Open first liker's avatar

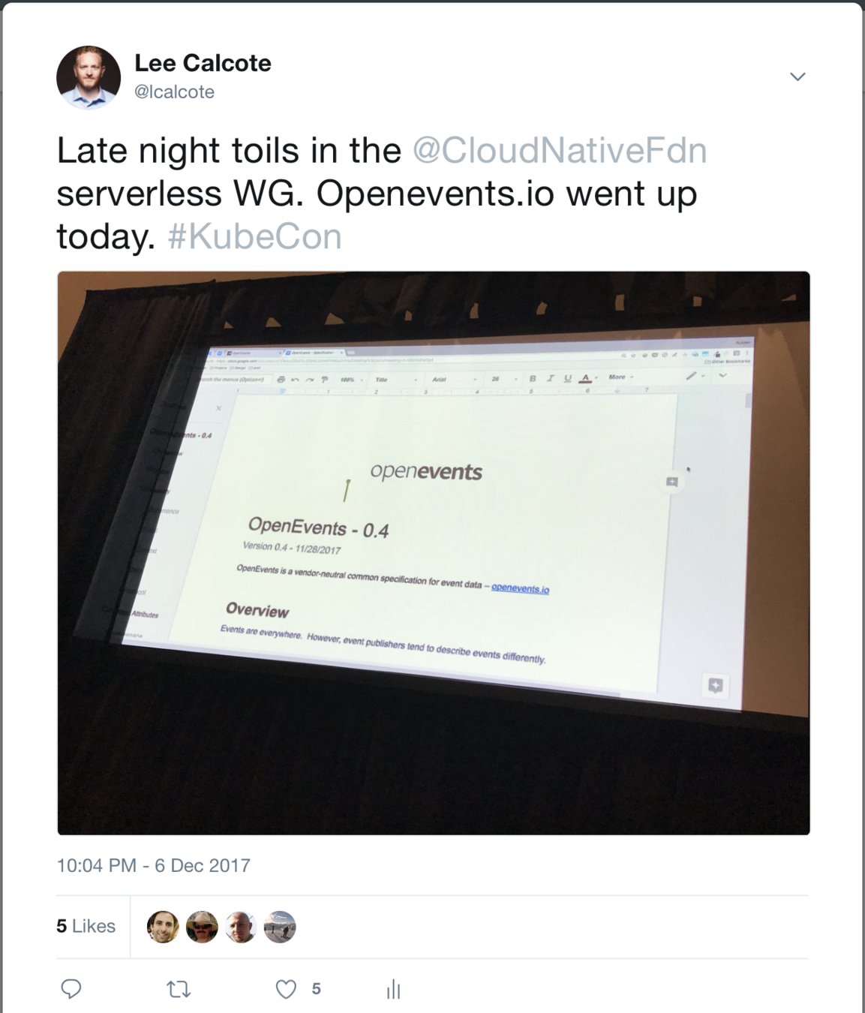pos(163,927)
